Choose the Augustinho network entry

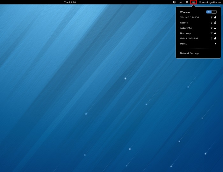tap(186, 28)
